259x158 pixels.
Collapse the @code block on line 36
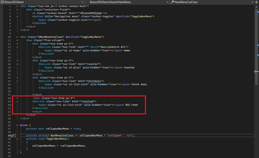(x=17, y=125)
